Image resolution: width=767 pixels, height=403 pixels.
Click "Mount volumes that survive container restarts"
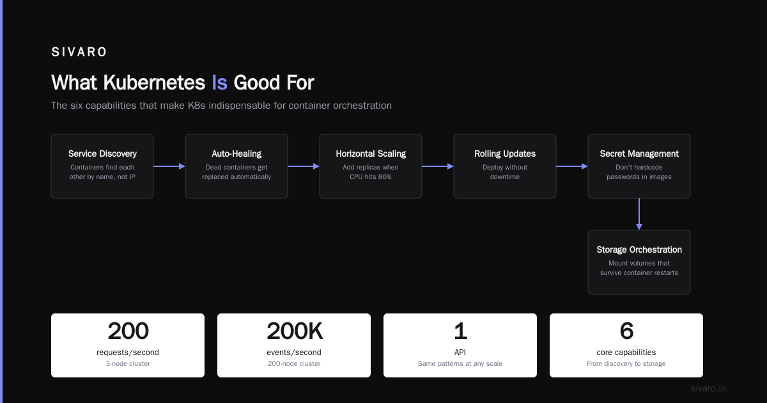(639, 268)
